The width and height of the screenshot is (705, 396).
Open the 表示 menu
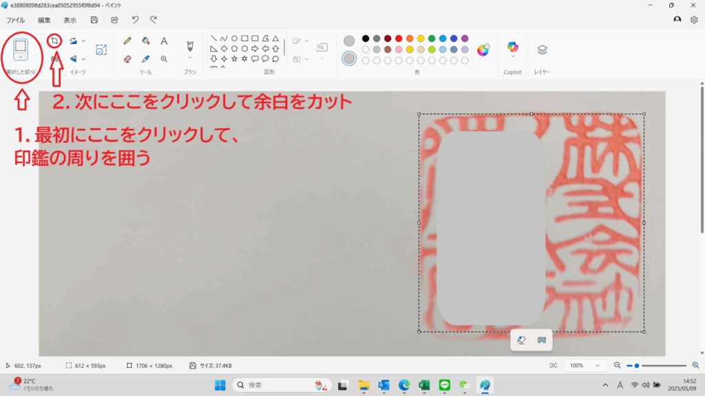tap(70, 20)
